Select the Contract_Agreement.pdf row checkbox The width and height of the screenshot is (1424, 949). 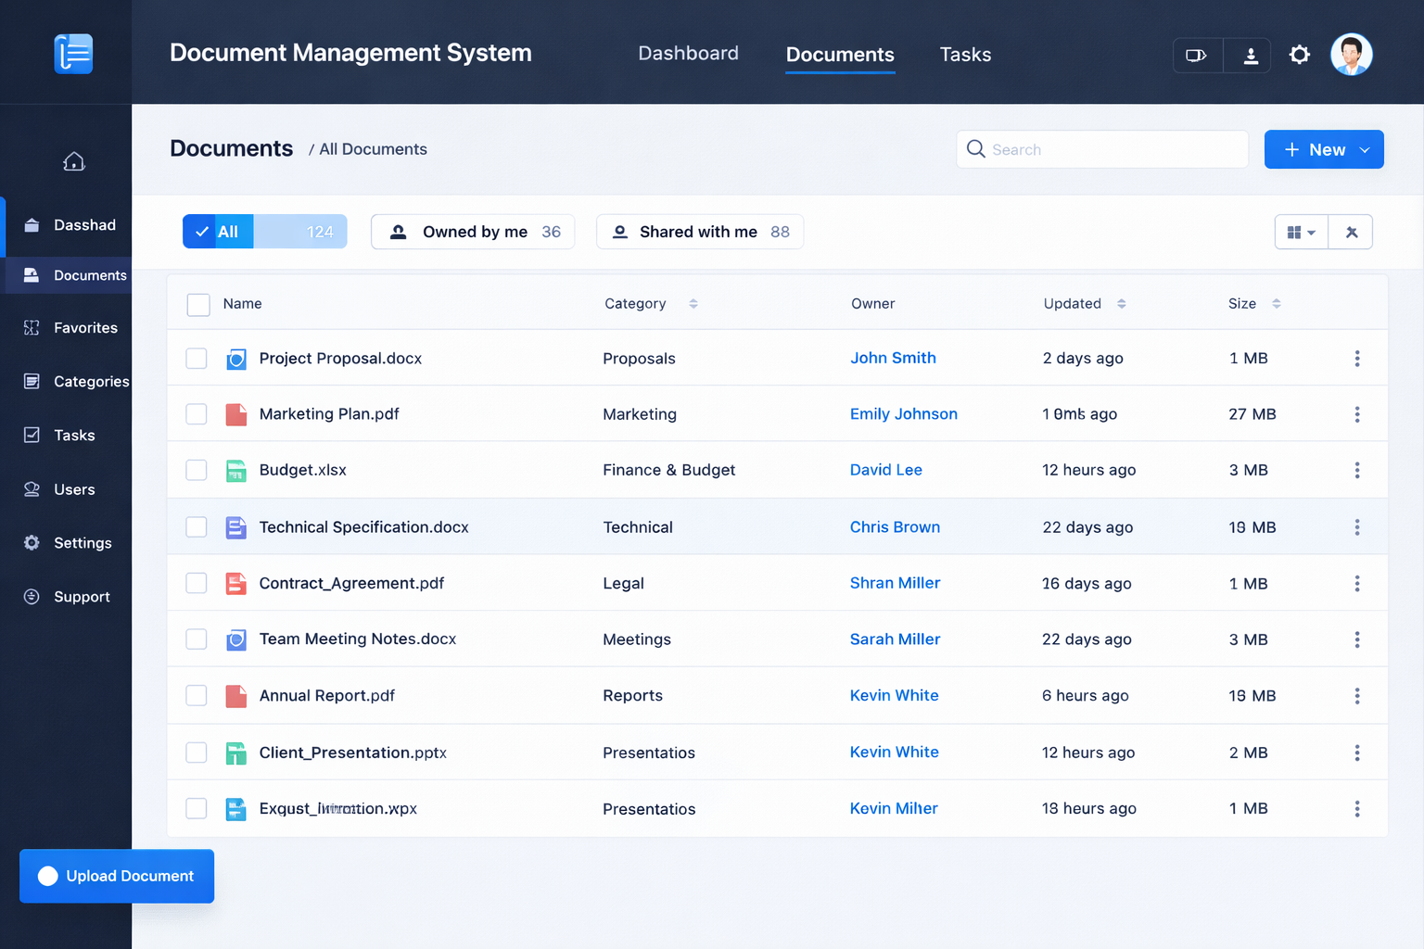click(x=197, y=584)
